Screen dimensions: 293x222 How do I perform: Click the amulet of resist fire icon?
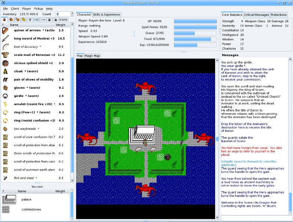(5, 104)
